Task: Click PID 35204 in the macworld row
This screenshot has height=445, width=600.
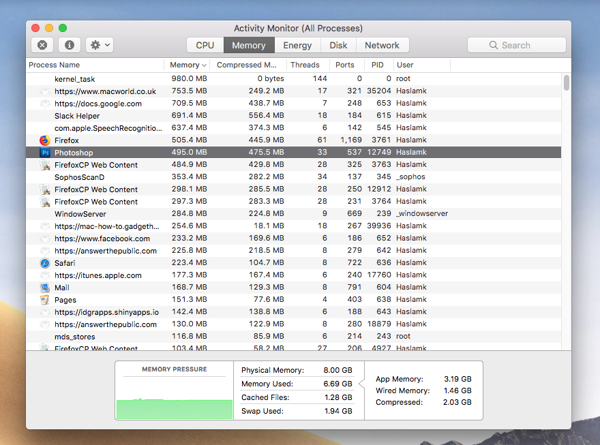Action: (x=379, y=91)
